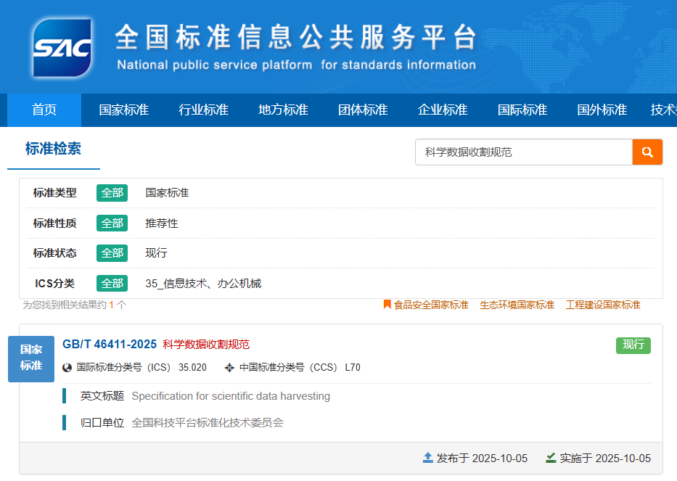This screenshot has width=677, height=481.
Task: Open the 生态环境国家标准 link
Action: click(x=517, y=305)
